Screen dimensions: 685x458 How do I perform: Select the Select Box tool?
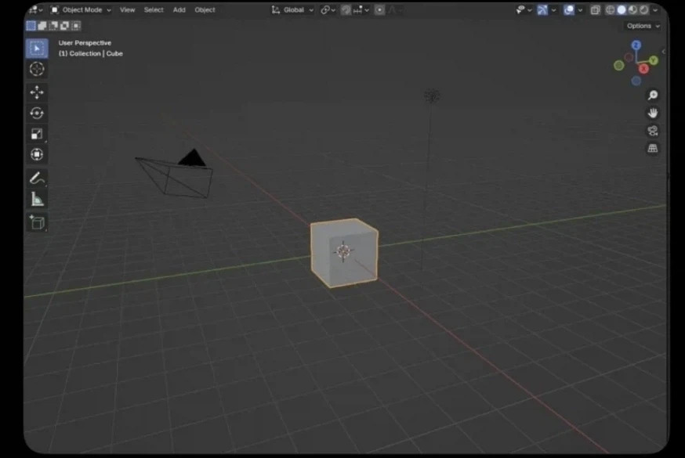(x=37, y=48)
